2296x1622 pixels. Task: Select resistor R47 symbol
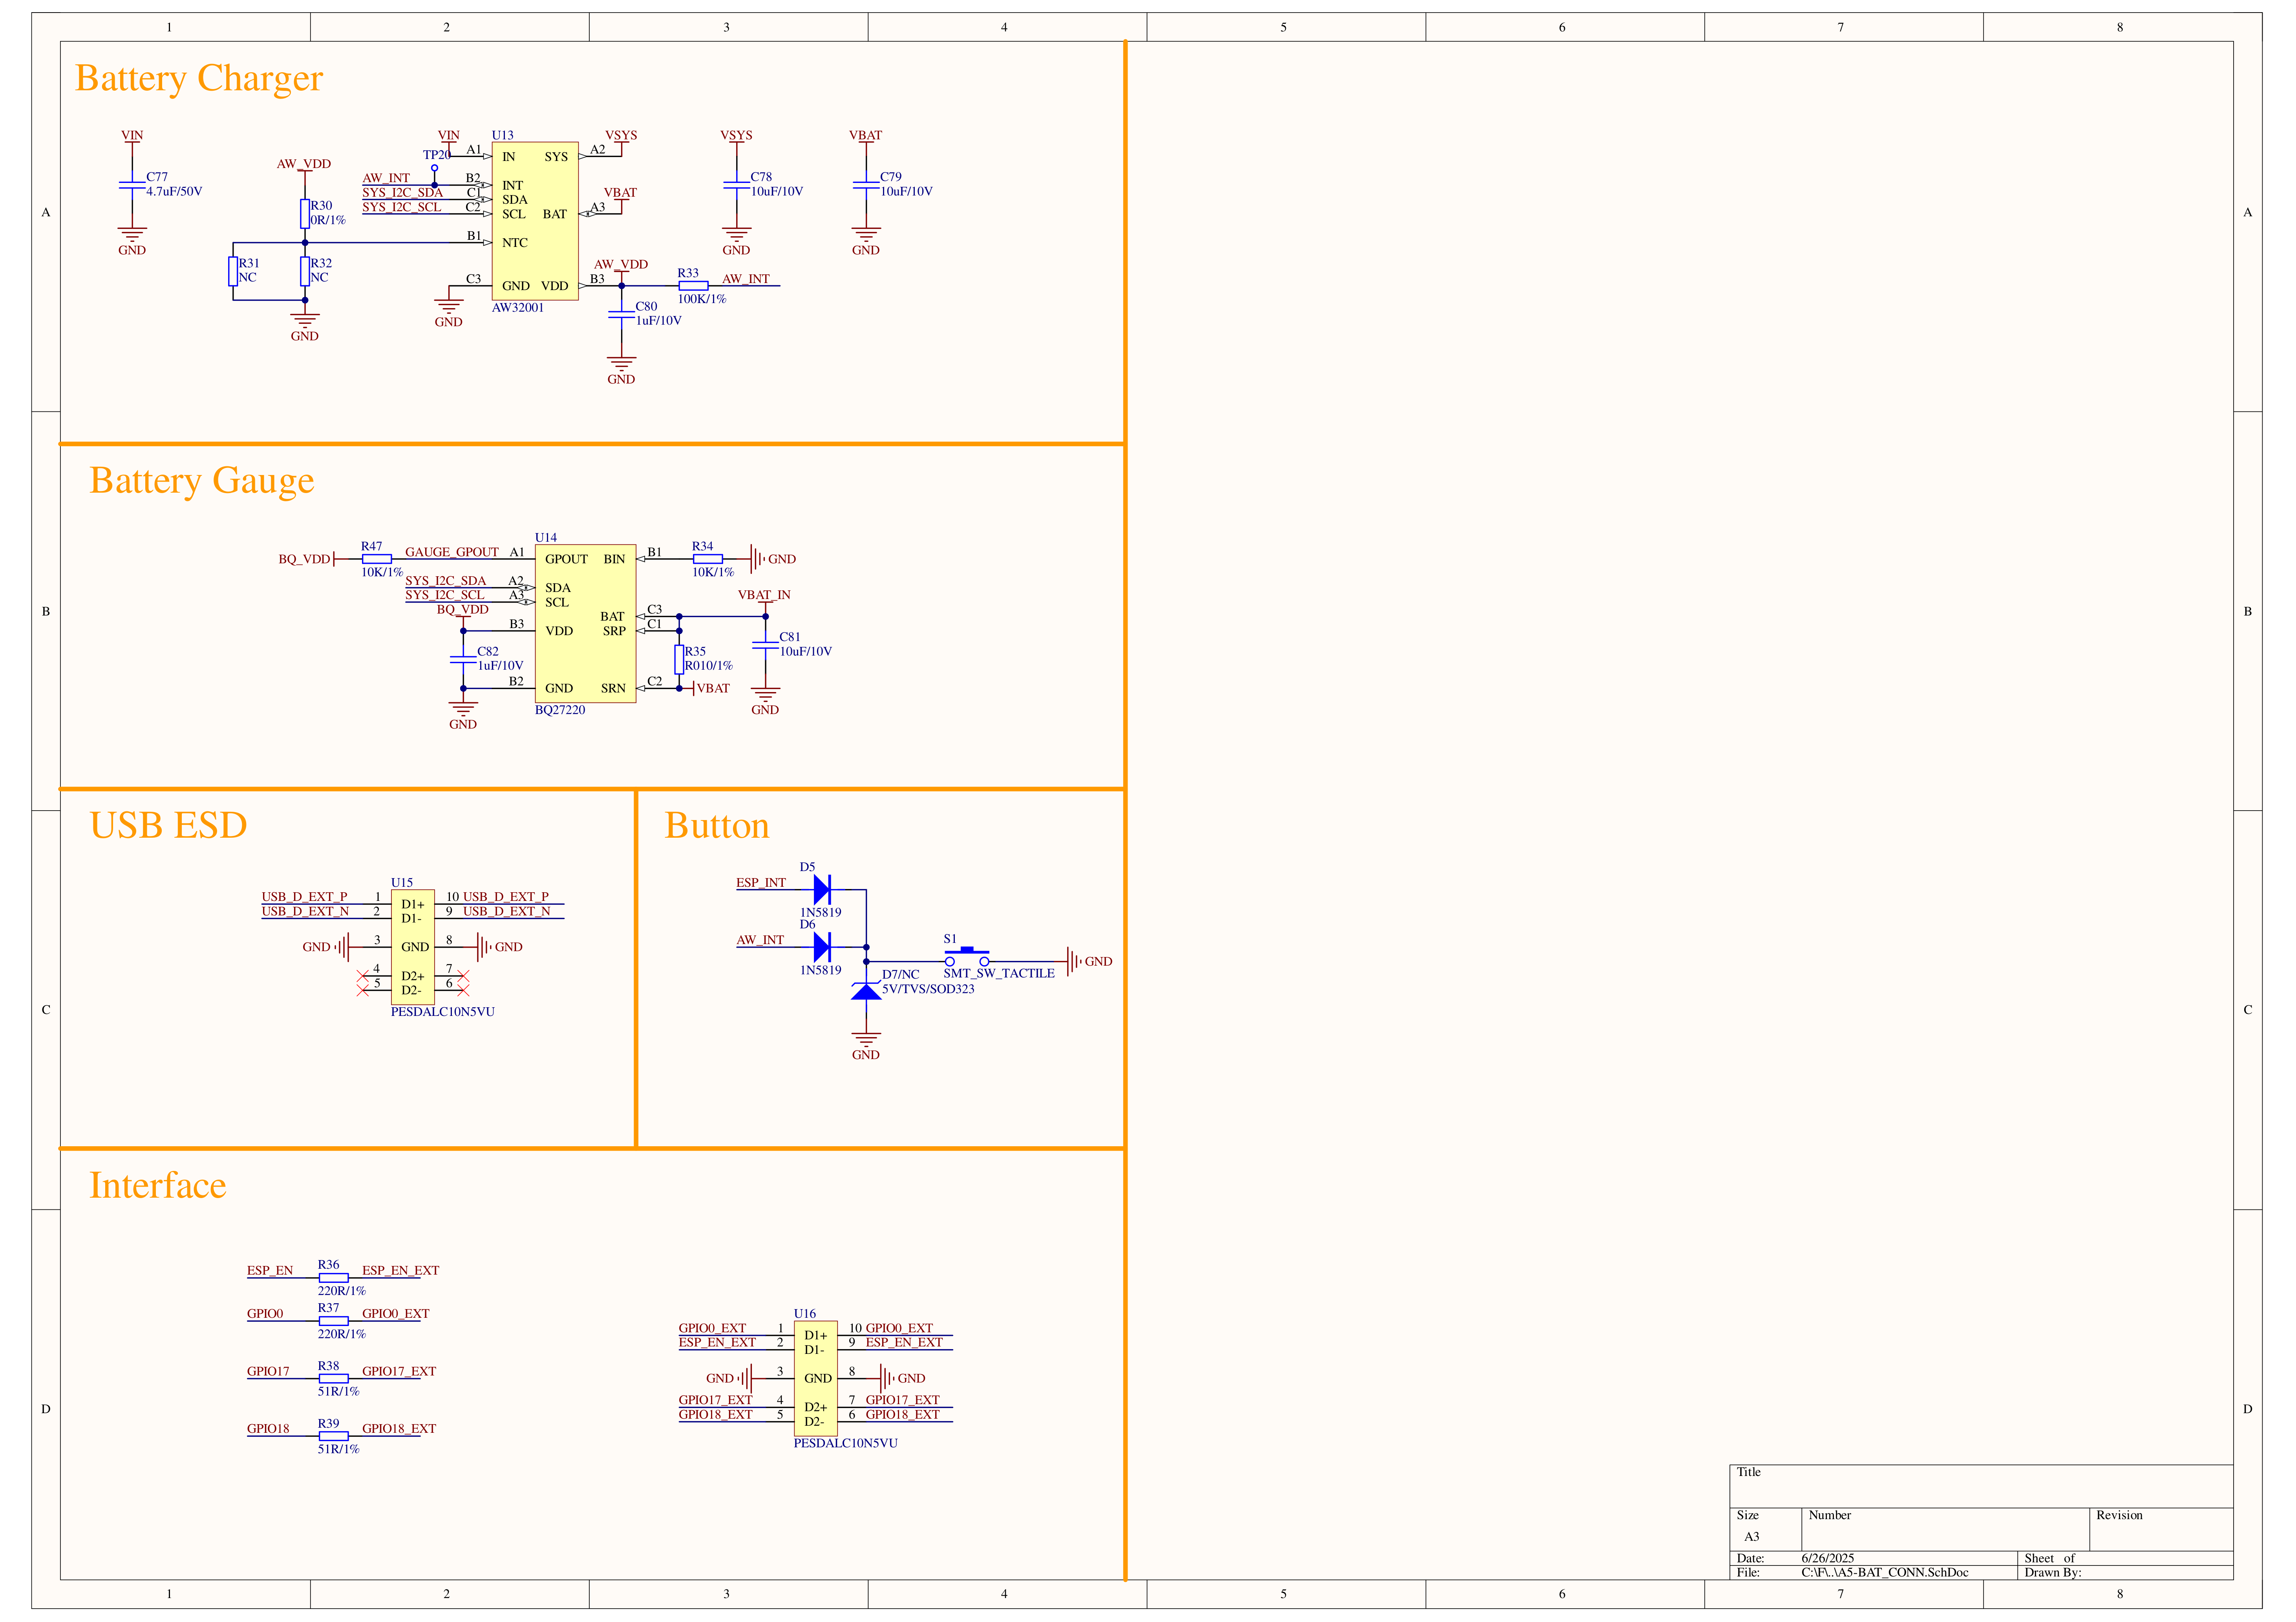click(x=377, y=559)
